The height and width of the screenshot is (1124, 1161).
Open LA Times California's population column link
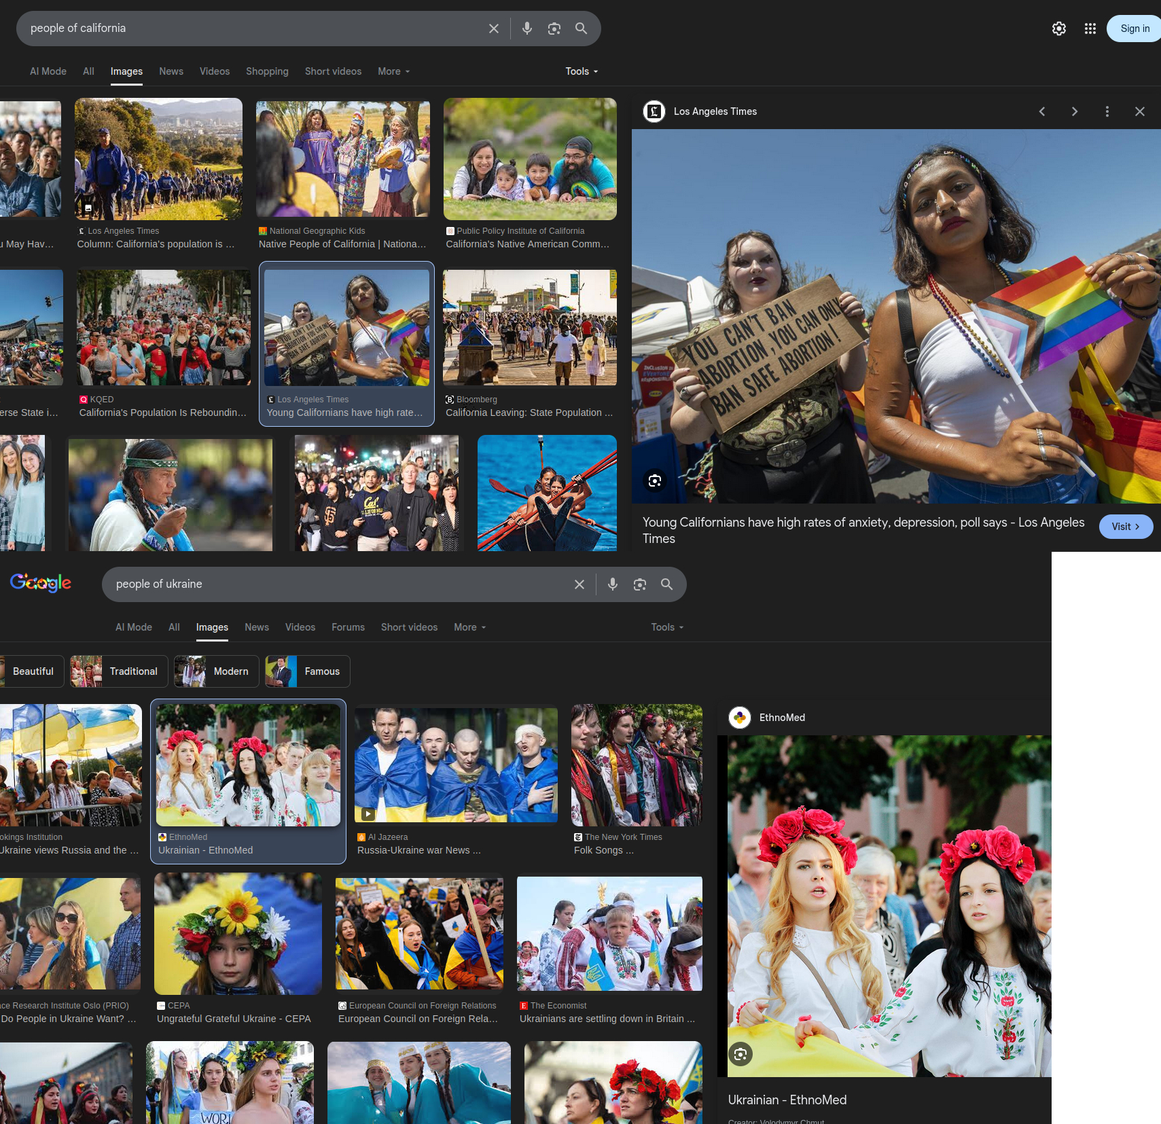[156, 244]
